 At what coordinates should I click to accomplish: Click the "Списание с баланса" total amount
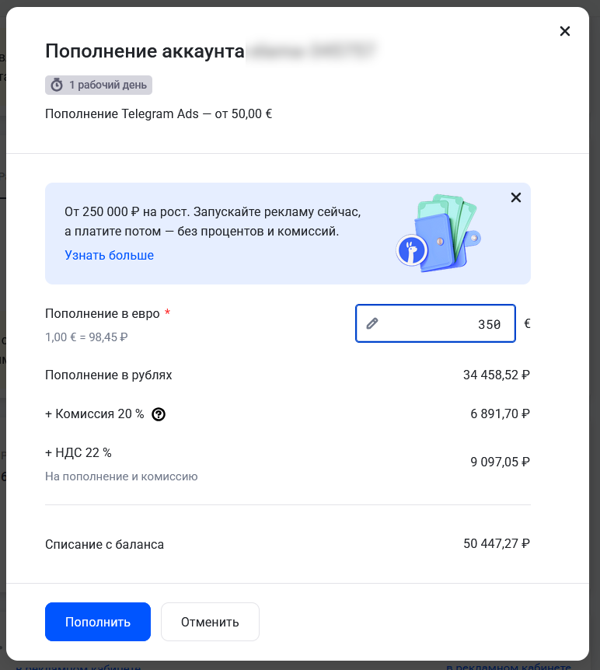tap(497, 544)
